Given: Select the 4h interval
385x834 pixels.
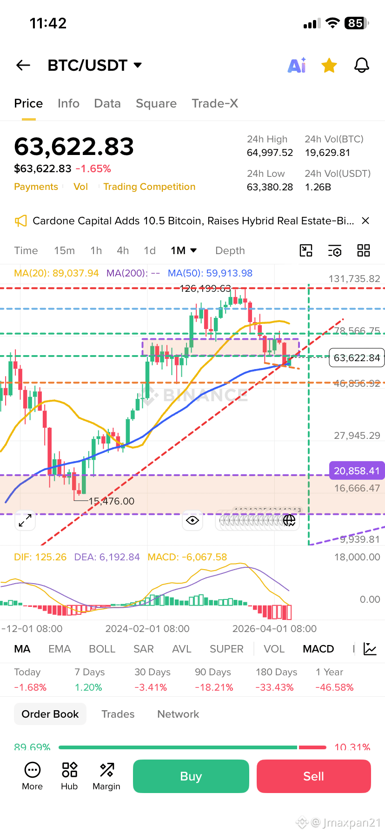Looking at the screenshot, I should click(123, 250).
